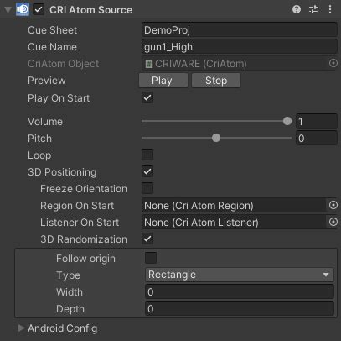Disable the CRI Atom Source component checkbox
The image size is (341, 341).
39,10
